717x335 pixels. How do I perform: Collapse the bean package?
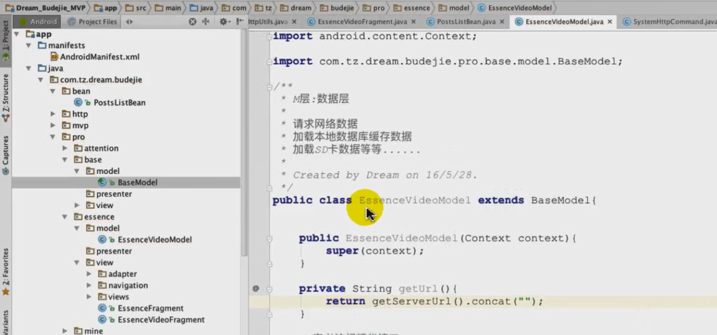tap(53, 91)
